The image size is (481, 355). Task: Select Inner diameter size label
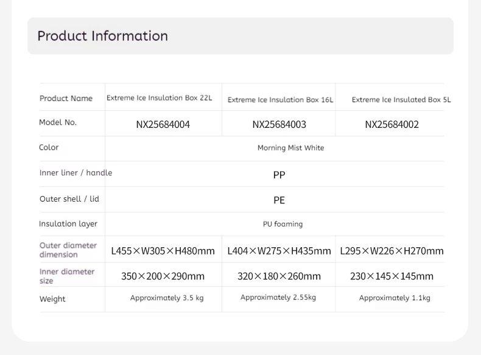[x=67, y=276]
